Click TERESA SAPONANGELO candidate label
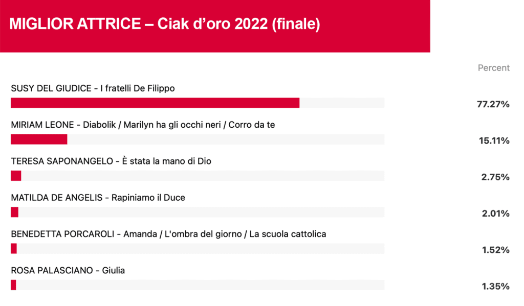 click(111, 161)
